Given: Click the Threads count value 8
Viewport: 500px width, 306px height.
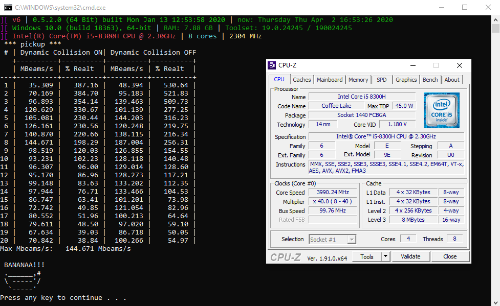Looking at the screenshot, I should tap(454, 239).
